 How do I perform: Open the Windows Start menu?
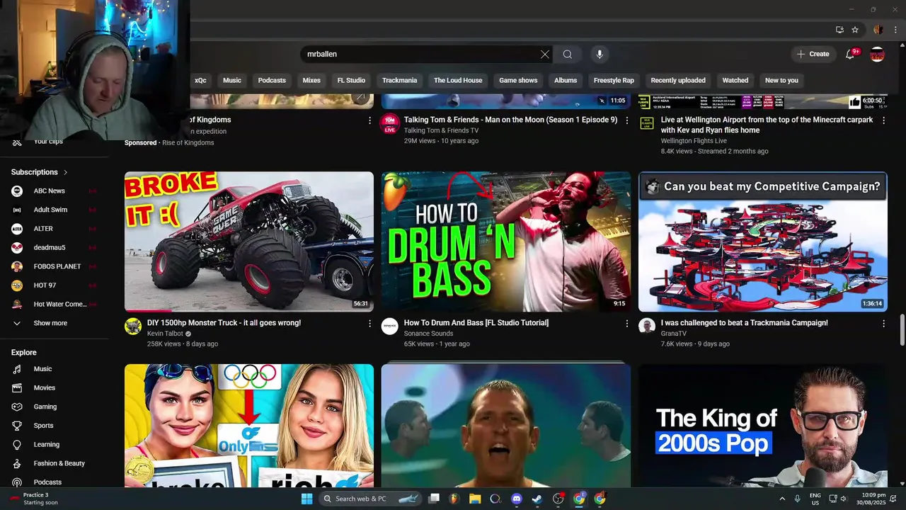pos(306,499)
